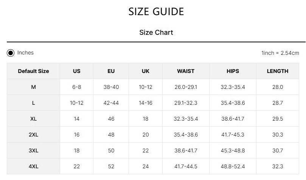Screen dimensions: 306x180
Task: Click the UK column header
Action: pos(146,71)
